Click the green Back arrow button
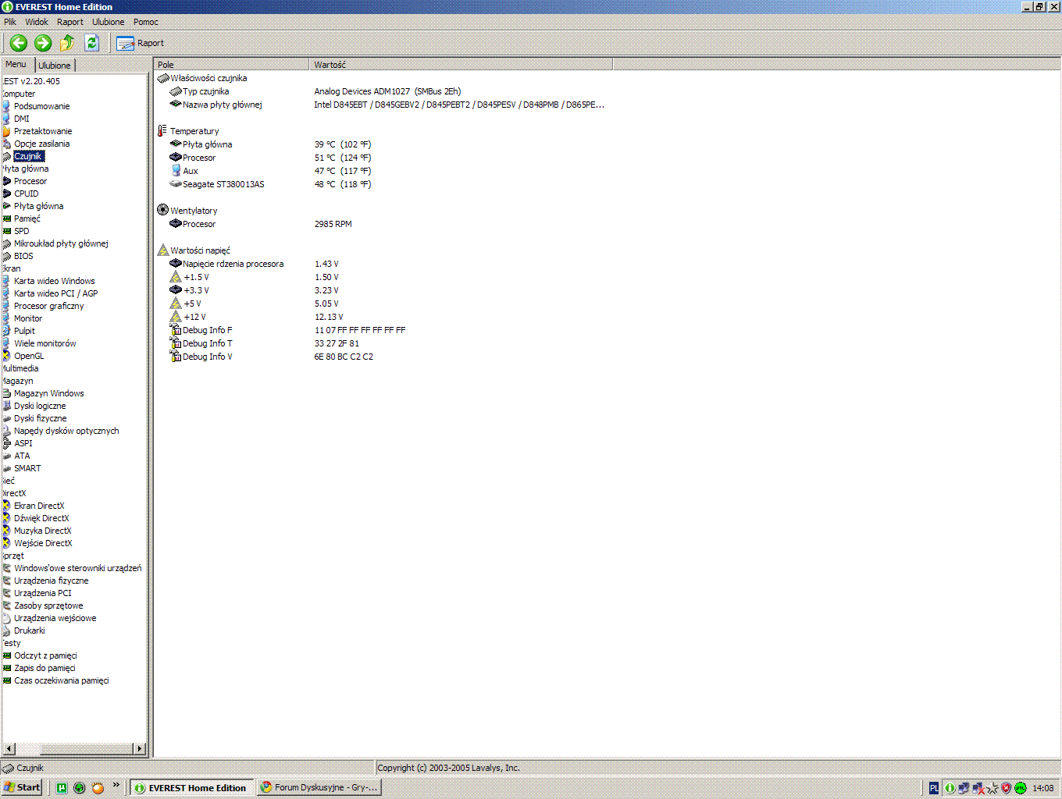Image resolution: width=1062 pixels, height=799 pixels. pos(19,43)
